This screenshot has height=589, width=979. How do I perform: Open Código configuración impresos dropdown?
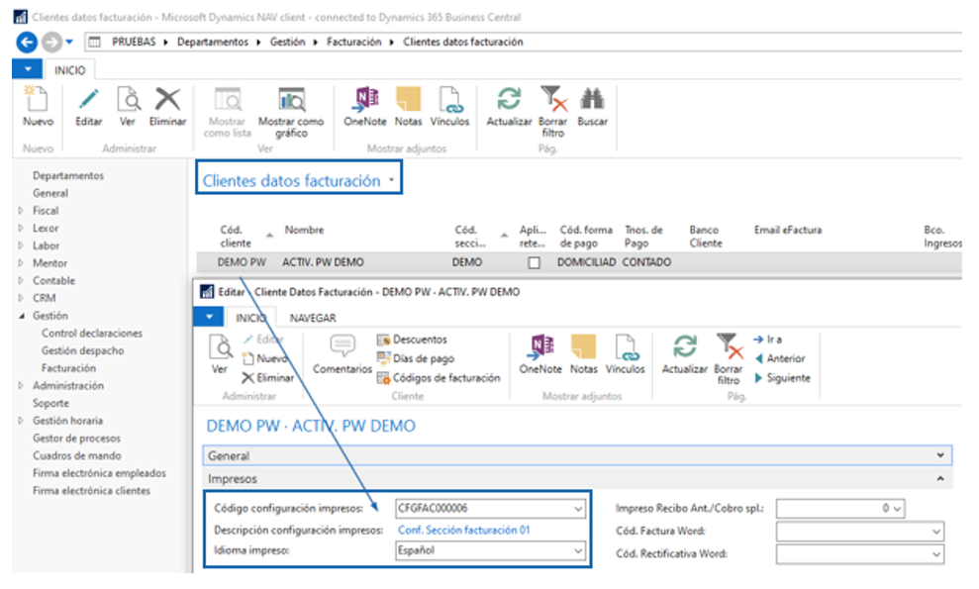pyautogui.click(x=578, y=509)
